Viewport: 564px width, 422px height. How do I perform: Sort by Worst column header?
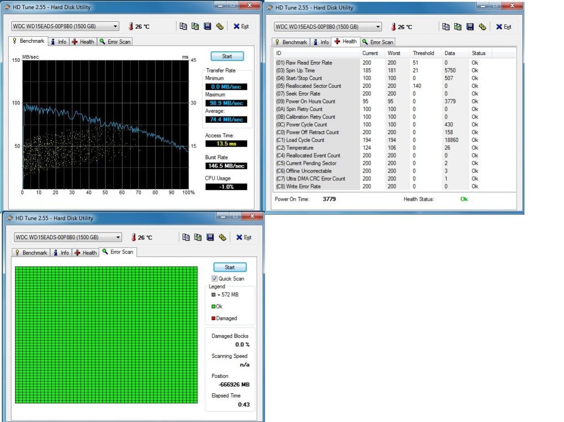[x=398, y=53]
